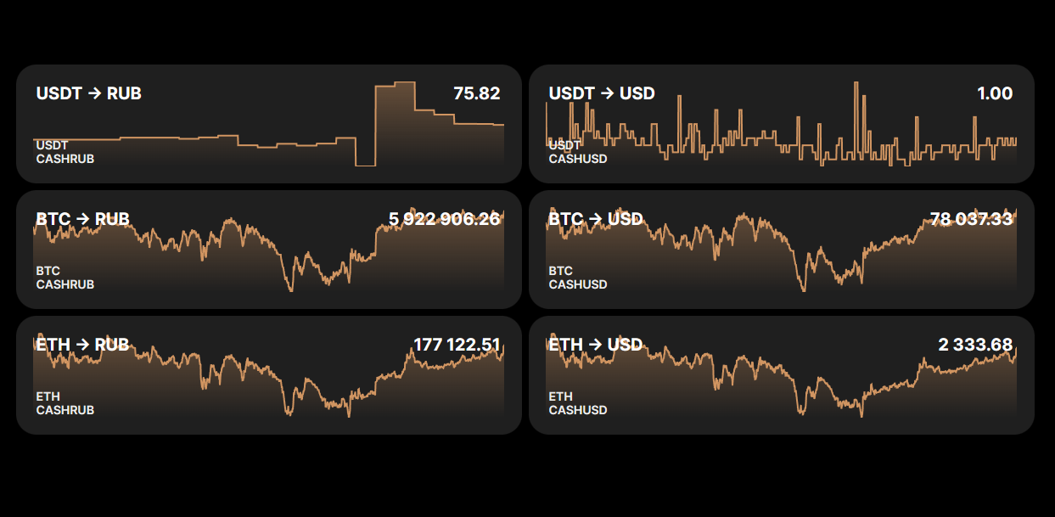The image size is (1055, 517).
Task: Click the 2 333.68 price value
Action: [x=975, y=345]
